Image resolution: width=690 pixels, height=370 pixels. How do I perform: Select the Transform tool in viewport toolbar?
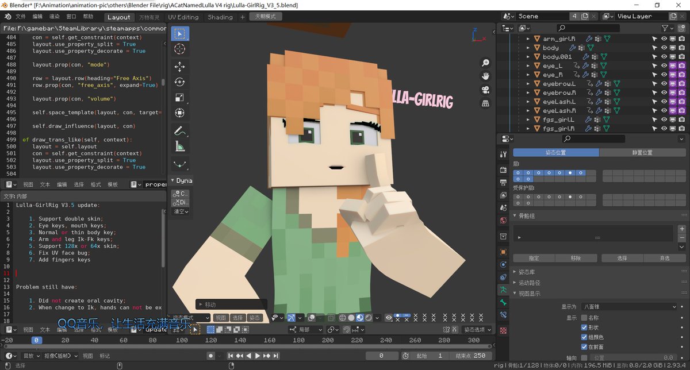[x=180, y=113]
